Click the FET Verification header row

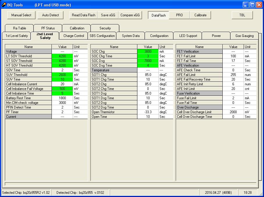tap(216, 52)
